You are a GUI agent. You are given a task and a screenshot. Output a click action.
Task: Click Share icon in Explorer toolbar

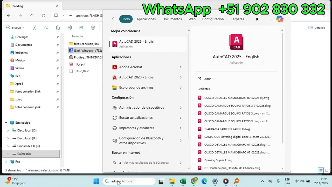click(81, 28)
